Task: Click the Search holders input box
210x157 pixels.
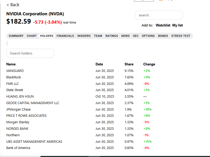Action: (30, 53)
